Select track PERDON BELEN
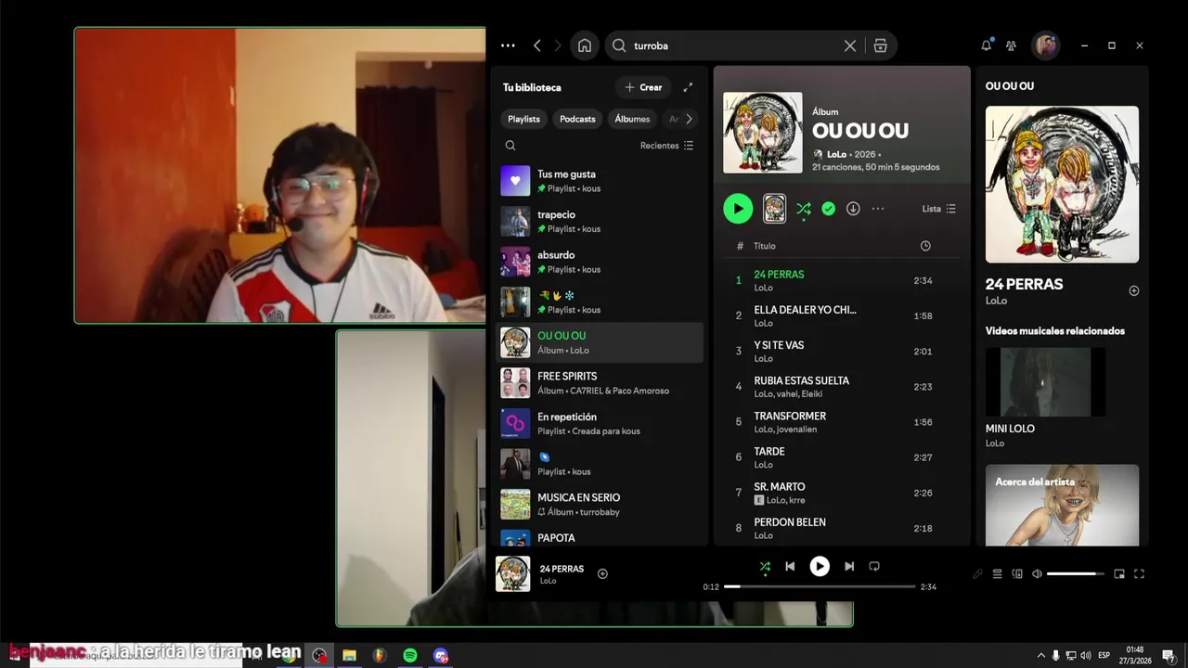The image size is (1188, 668). [842, 528]
